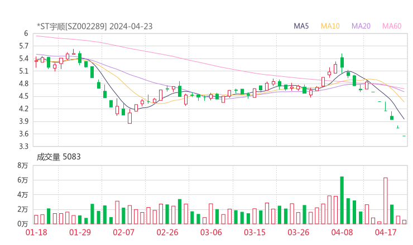413x245 pixels.
Task: Click the price axis label 3.3
Action: click(x=23, y=146)
